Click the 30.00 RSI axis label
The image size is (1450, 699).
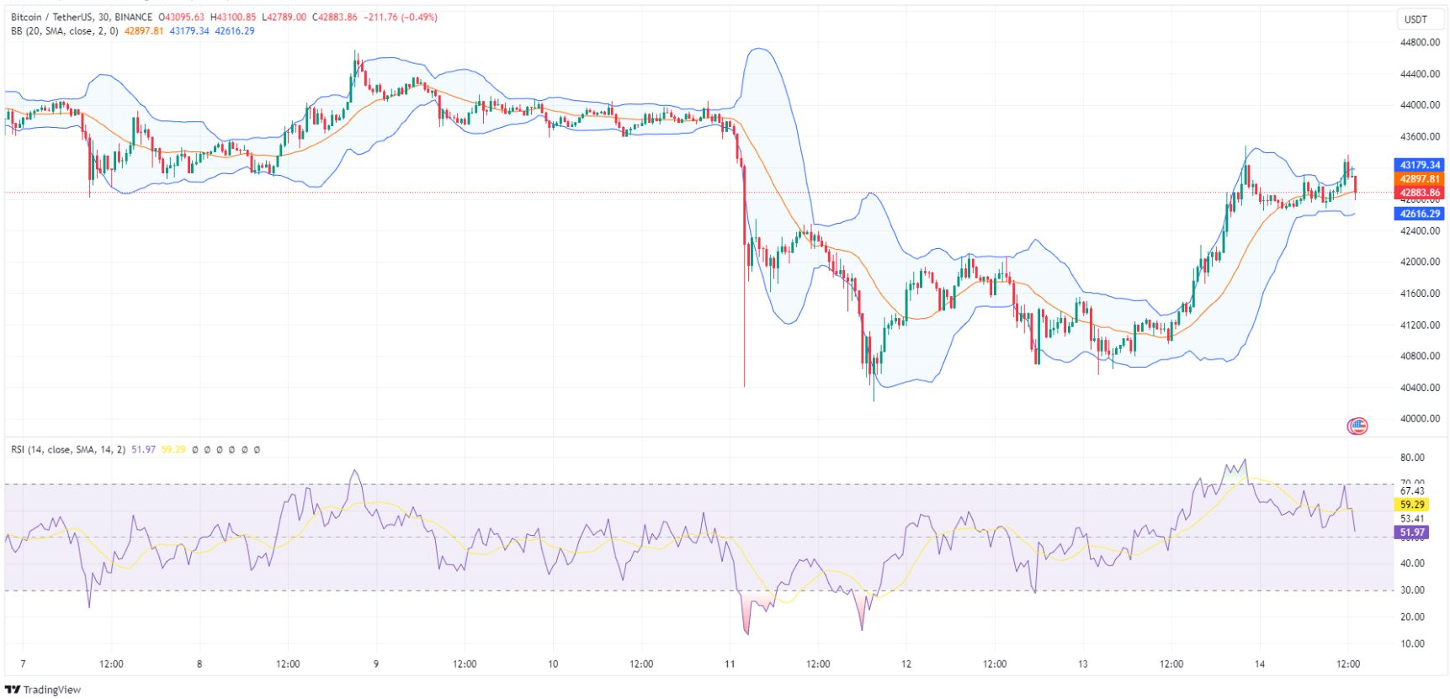(1412, 590)
